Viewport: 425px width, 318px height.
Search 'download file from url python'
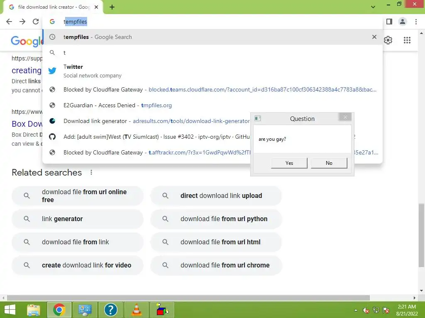pyautogui.click(x=216, y=219)
